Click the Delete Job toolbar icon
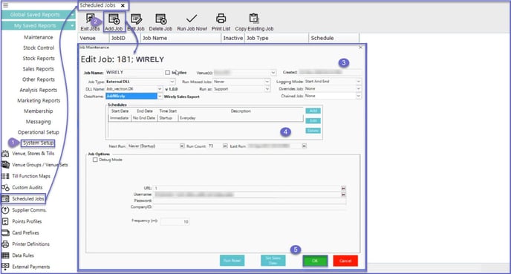The width and height of the screenshot is (511, 274). 160,19
